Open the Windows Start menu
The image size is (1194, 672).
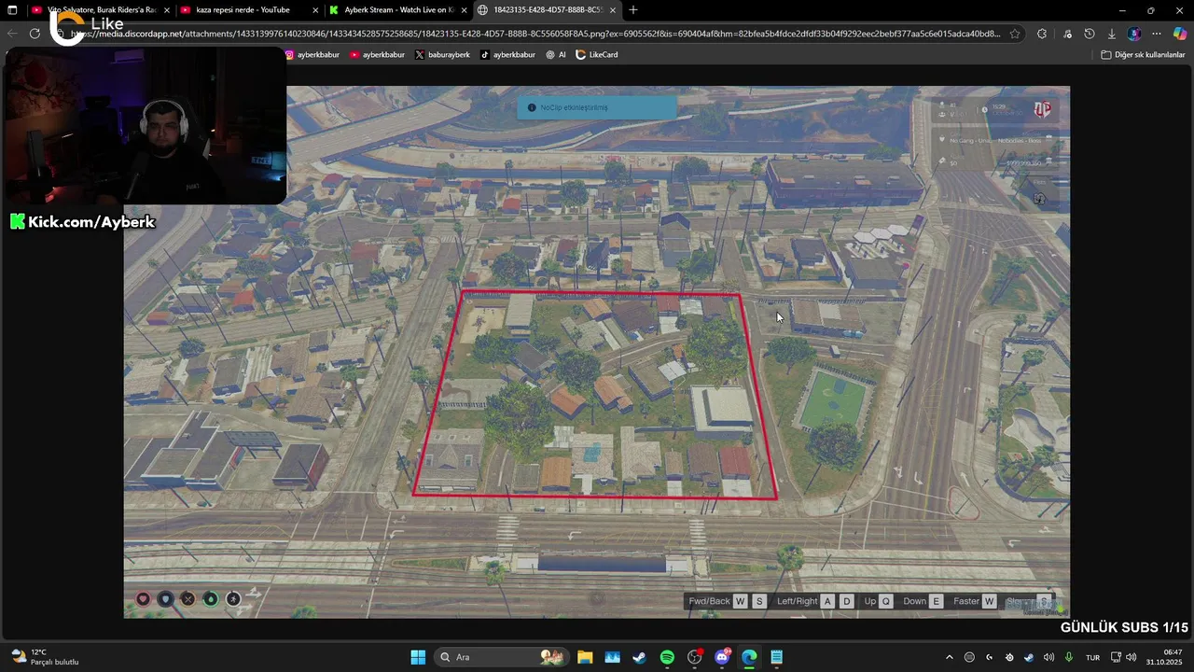point(418,657)
